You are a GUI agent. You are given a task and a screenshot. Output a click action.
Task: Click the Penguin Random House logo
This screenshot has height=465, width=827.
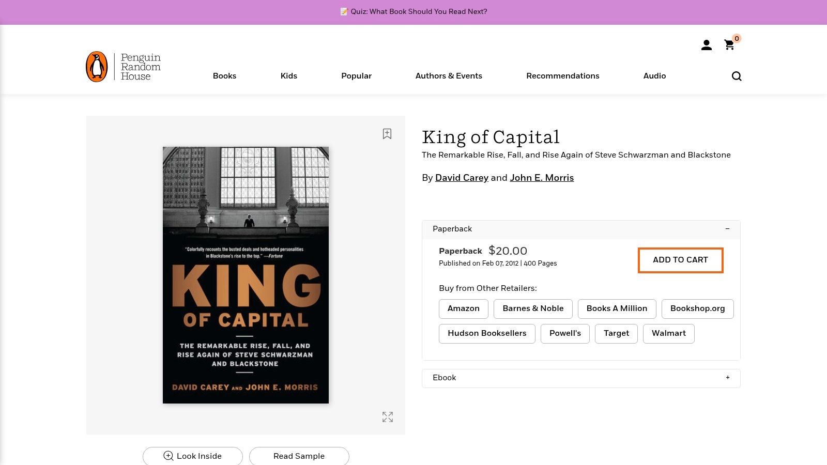point(124,67)
